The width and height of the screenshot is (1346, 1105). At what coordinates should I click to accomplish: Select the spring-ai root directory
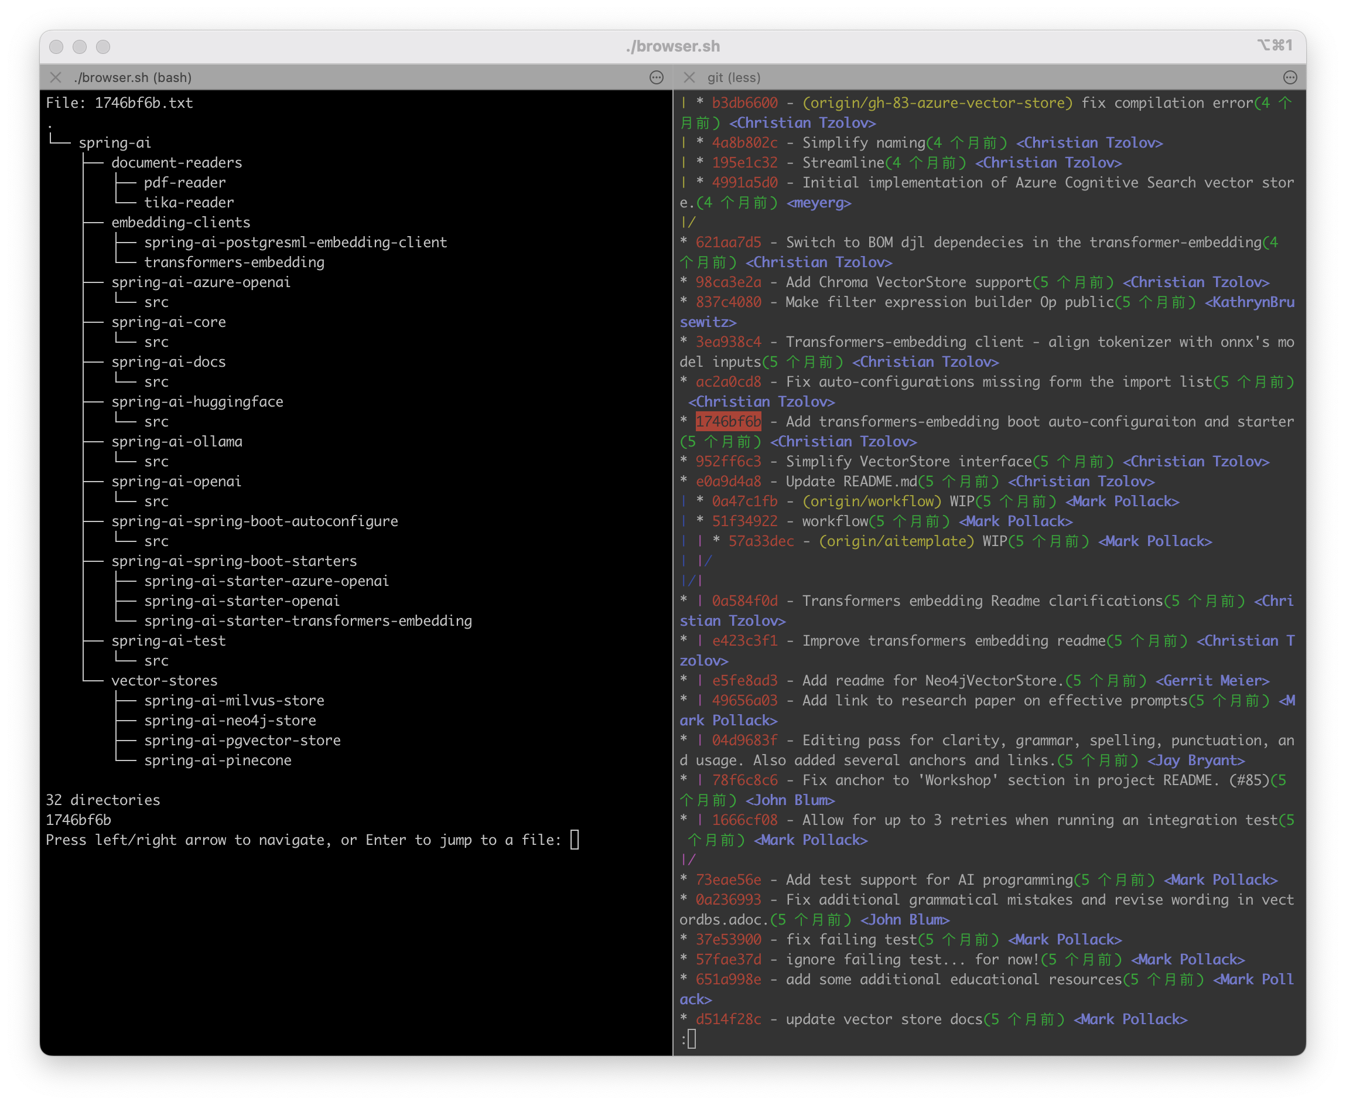coord(115,142)
